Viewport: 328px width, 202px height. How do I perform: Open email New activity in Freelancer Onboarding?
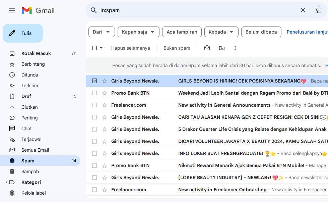(207, 190)
